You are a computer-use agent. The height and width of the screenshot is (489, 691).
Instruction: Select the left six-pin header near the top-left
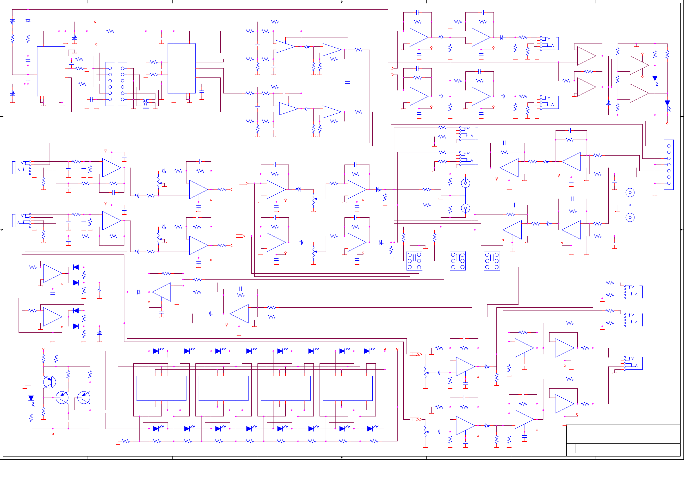(x=110, y=84)
